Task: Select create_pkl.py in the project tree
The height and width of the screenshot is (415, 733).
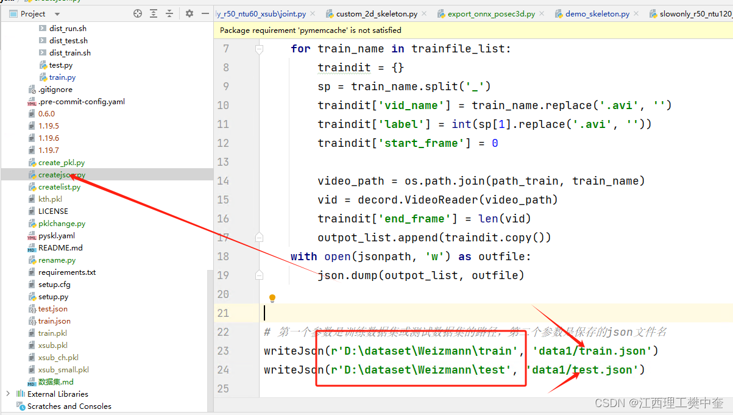Action: (62, 163)
